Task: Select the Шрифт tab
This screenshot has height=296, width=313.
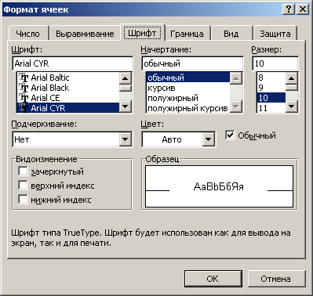Action: coord(142,33)
